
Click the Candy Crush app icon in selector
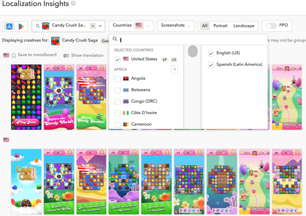[x=46, y=26]
